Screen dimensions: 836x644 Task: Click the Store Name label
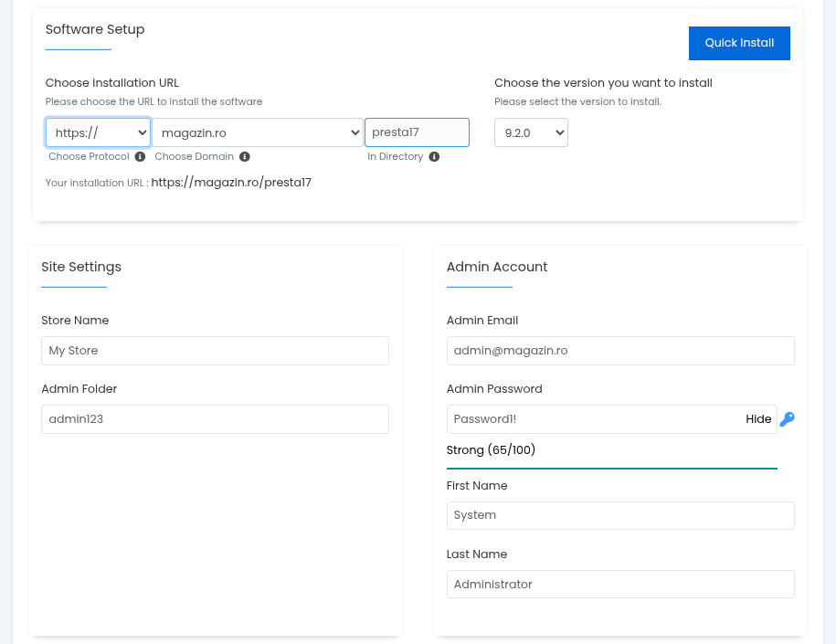click(75, 321)
